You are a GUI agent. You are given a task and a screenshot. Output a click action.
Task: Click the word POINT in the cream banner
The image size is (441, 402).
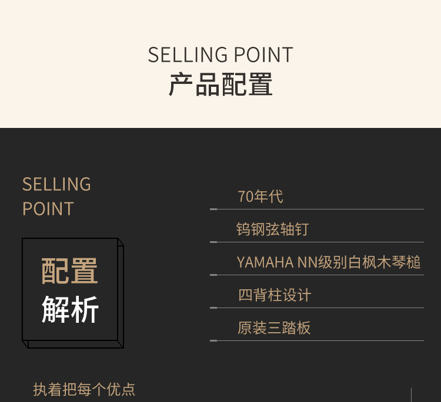(263, 55)
